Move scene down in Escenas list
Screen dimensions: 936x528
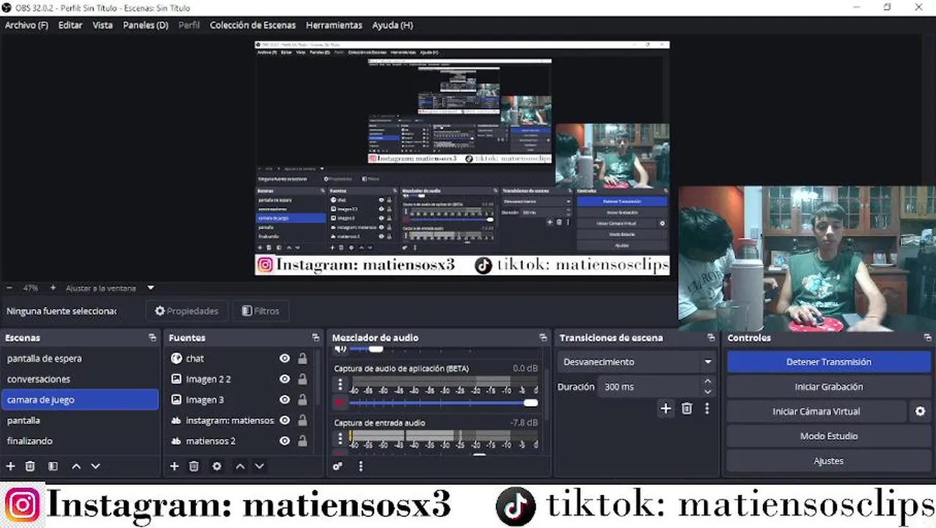(x=95, y=466)
